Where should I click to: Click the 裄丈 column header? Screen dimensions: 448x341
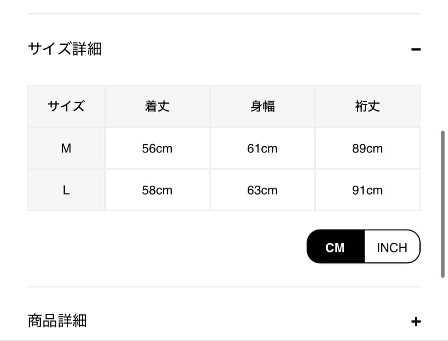pos(368,106)
